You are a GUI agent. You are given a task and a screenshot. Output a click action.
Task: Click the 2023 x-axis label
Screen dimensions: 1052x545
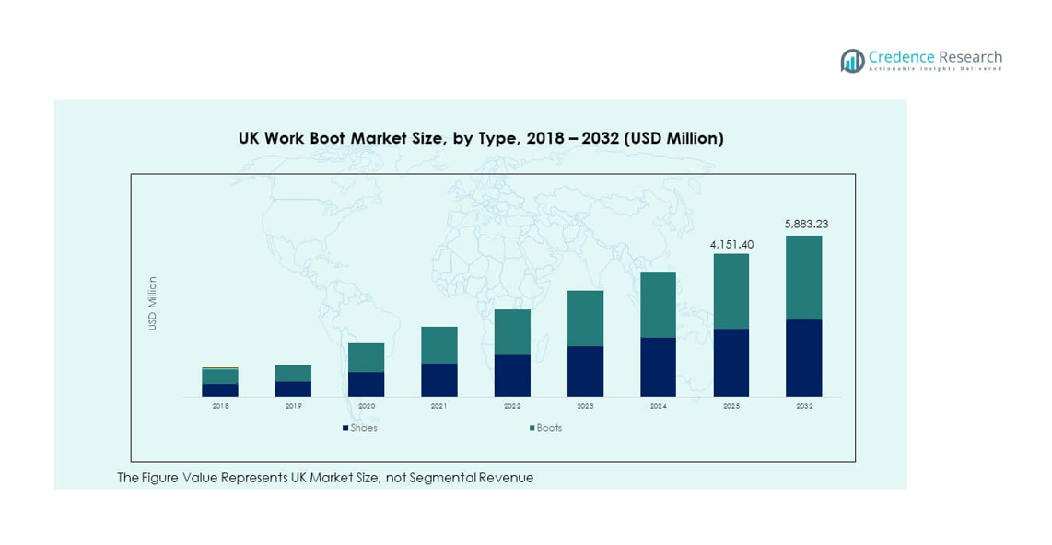585,406
